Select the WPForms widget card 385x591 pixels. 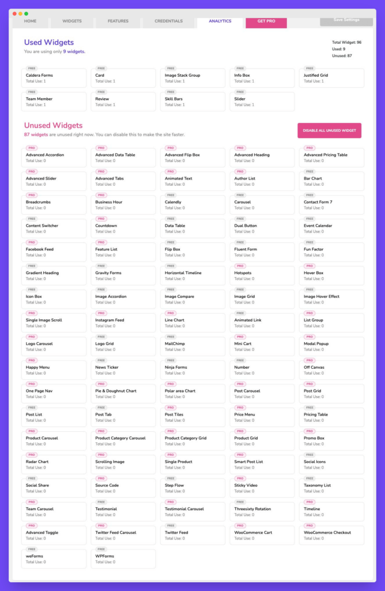[123, 559]
